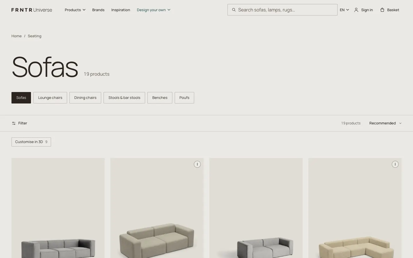Select the Poufs category
Viewport: 413px width, 258px height.
click(x=184, y=98)
